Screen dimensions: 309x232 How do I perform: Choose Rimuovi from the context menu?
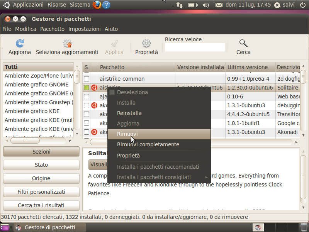pos(159,134)
